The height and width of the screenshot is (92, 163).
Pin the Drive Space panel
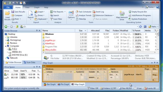pos(37,67)
